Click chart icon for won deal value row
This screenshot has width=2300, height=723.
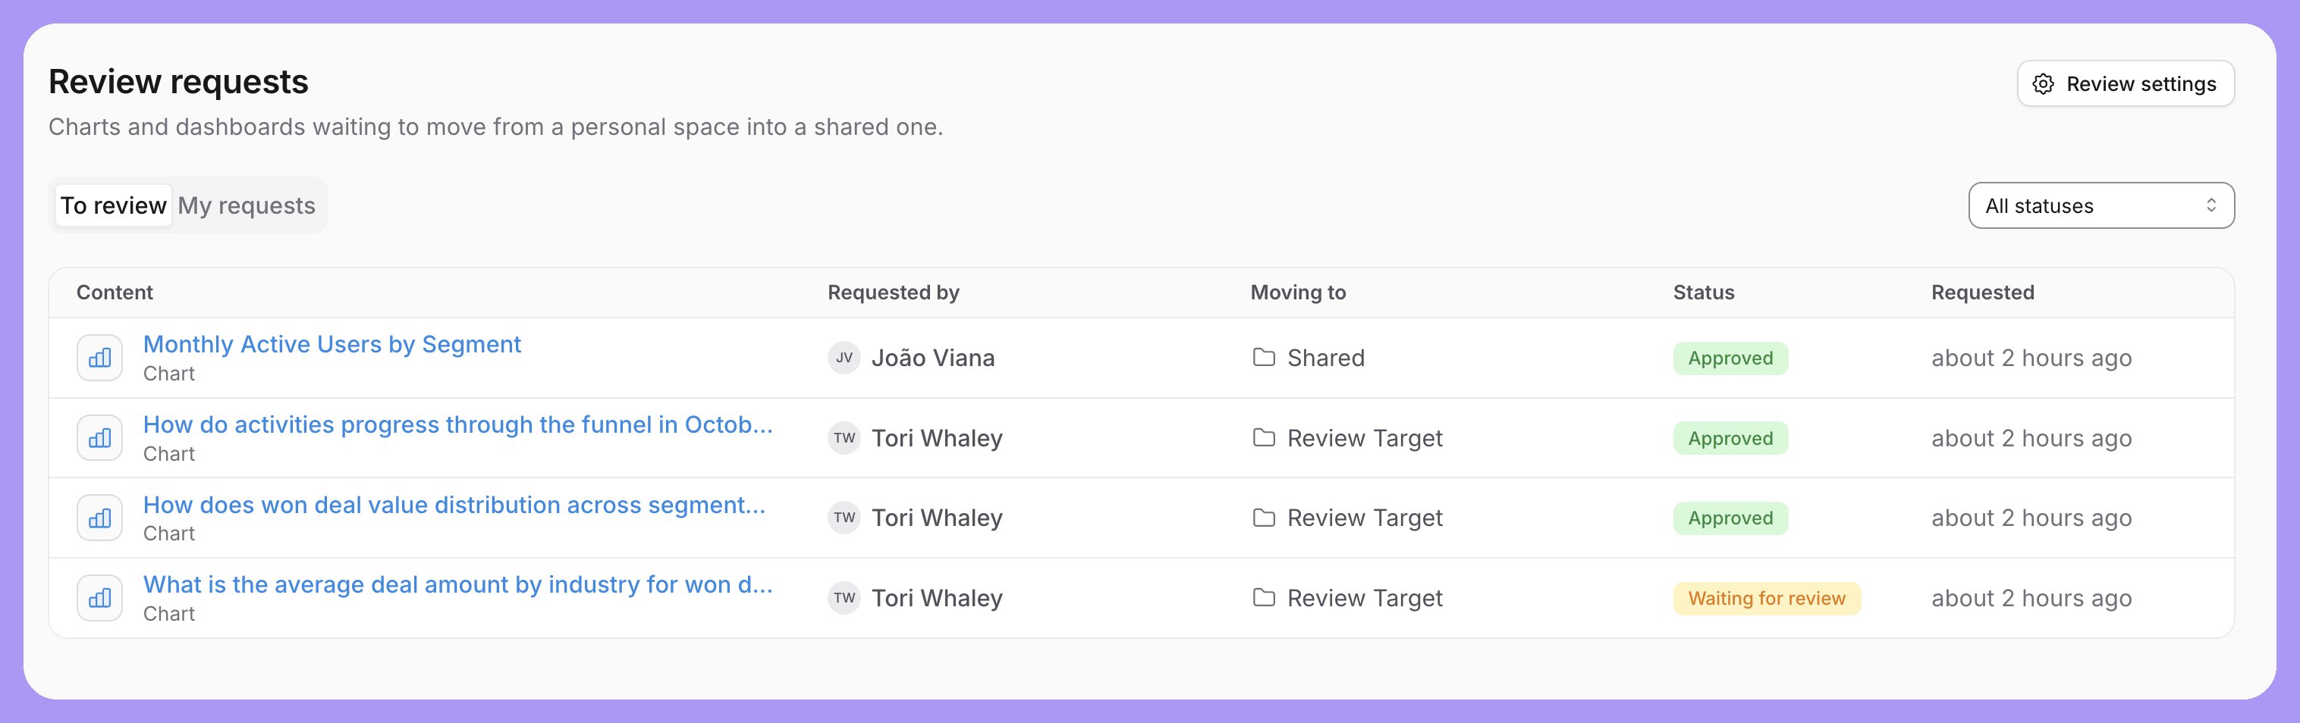click(99, 518)
